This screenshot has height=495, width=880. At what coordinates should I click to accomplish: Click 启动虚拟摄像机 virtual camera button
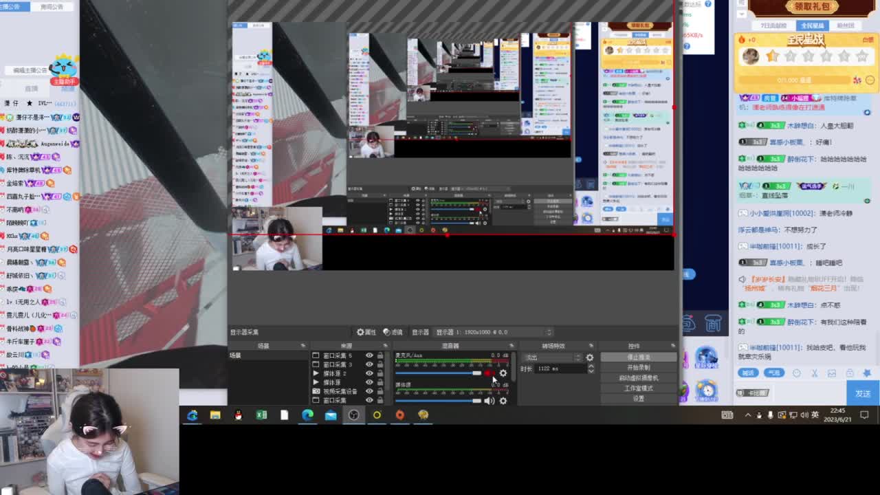639,378
